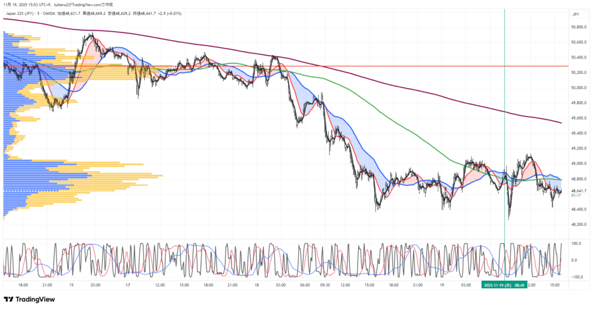Screen dimensions: 593x309
Task: Click the 50,000.0 price axis label
Action: 579,88
